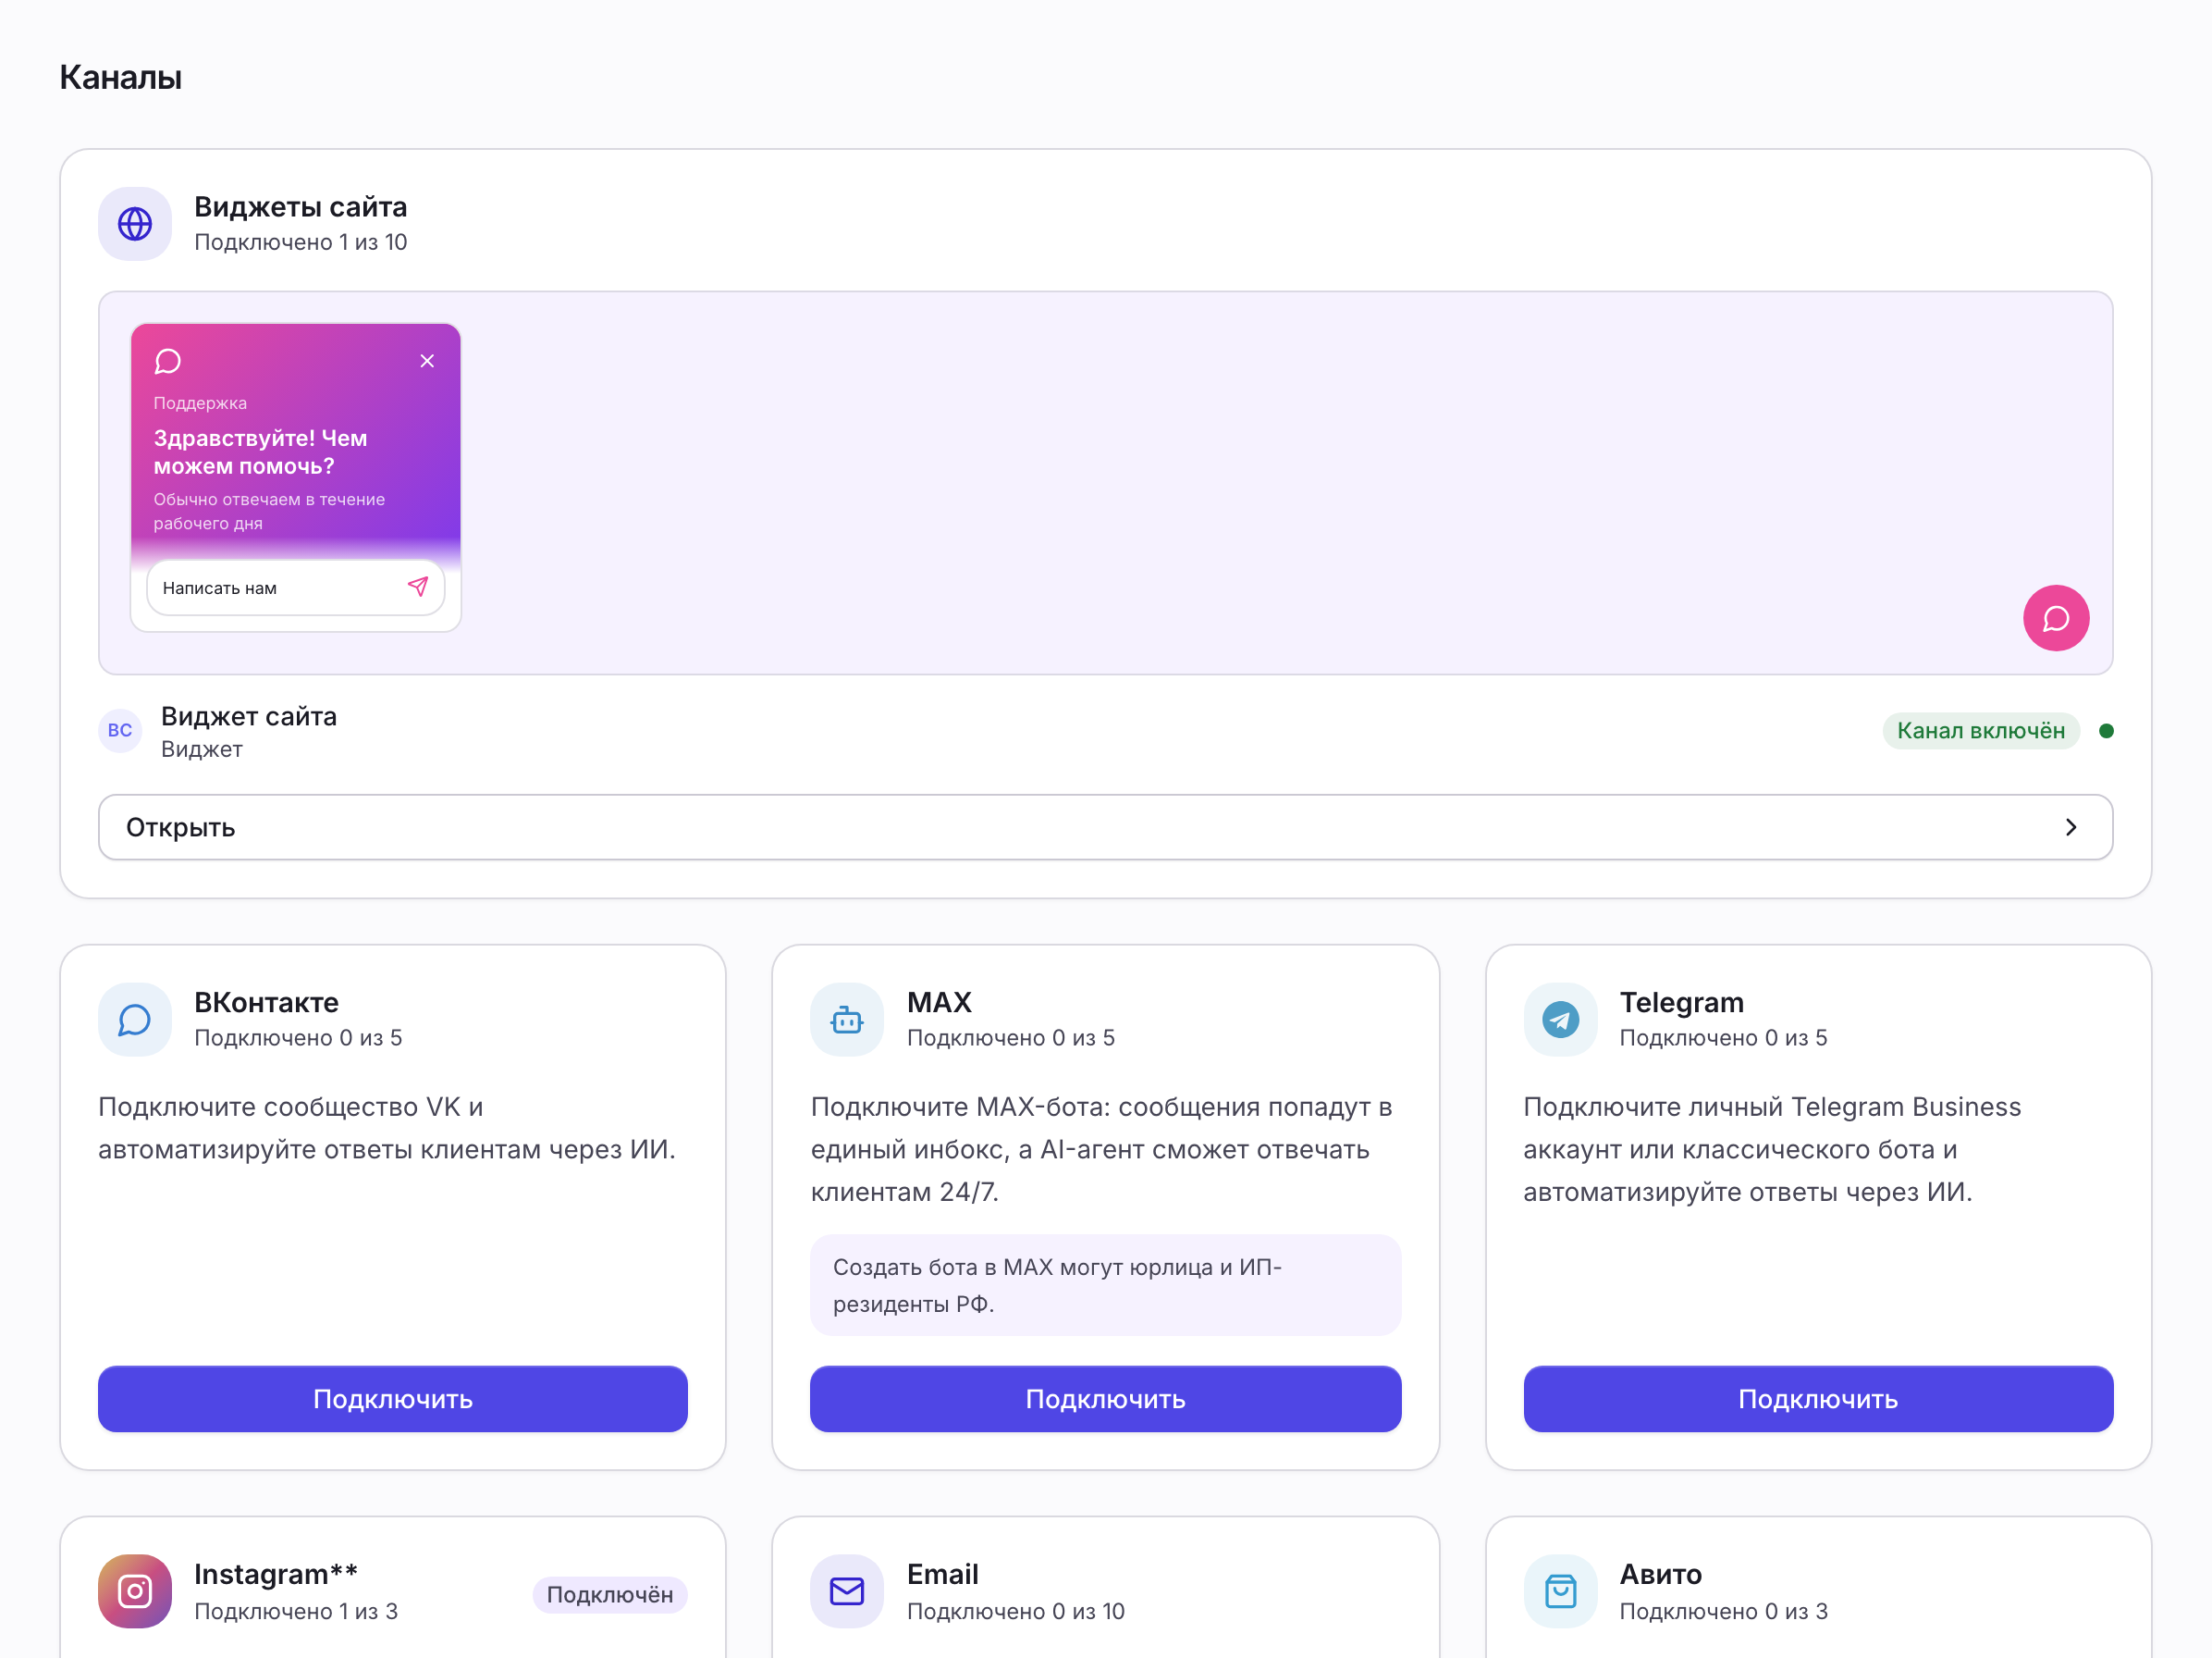Connect MAX with the Подключить button
Viewport: 2212px width, 1658px height.
1105,1399
